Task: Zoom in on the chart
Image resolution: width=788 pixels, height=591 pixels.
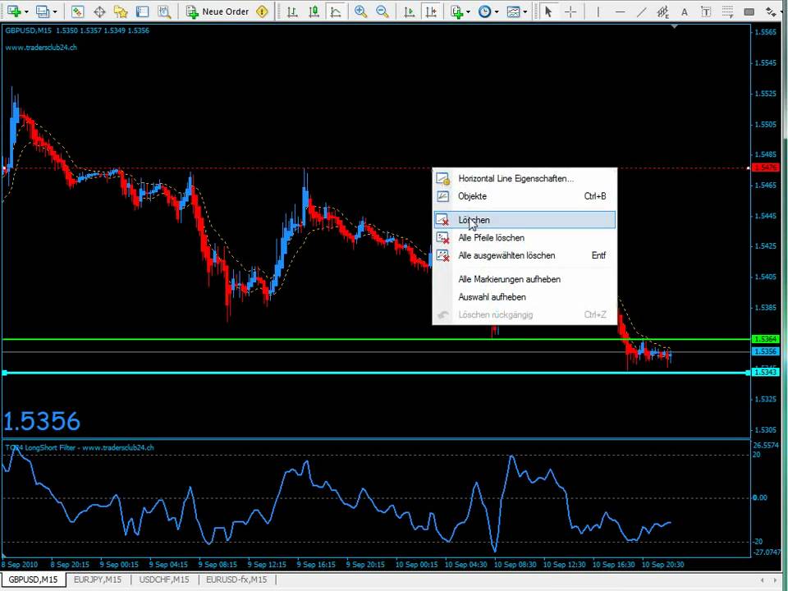Action: (360, 11)
